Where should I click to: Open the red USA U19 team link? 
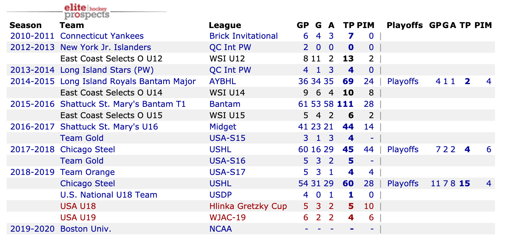point(78,218)
